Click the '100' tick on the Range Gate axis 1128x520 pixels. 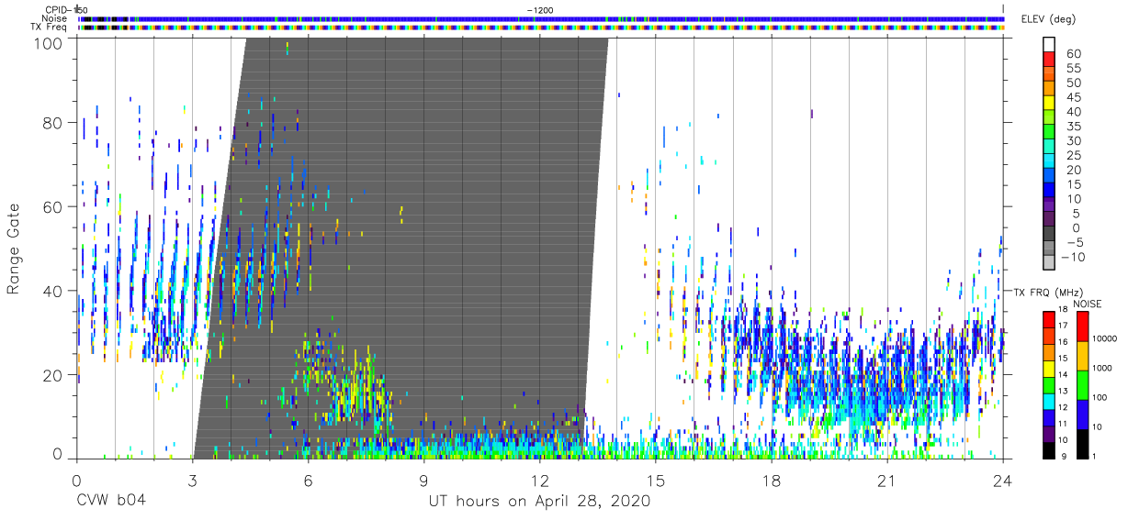pyautogui.click(x=48, y=43)
